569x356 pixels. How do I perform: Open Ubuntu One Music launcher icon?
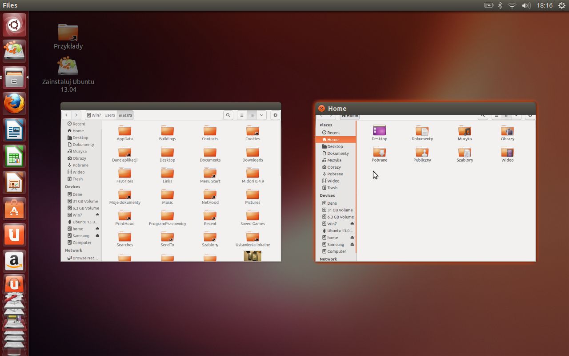pyautogui.click(x=15, y=284)
